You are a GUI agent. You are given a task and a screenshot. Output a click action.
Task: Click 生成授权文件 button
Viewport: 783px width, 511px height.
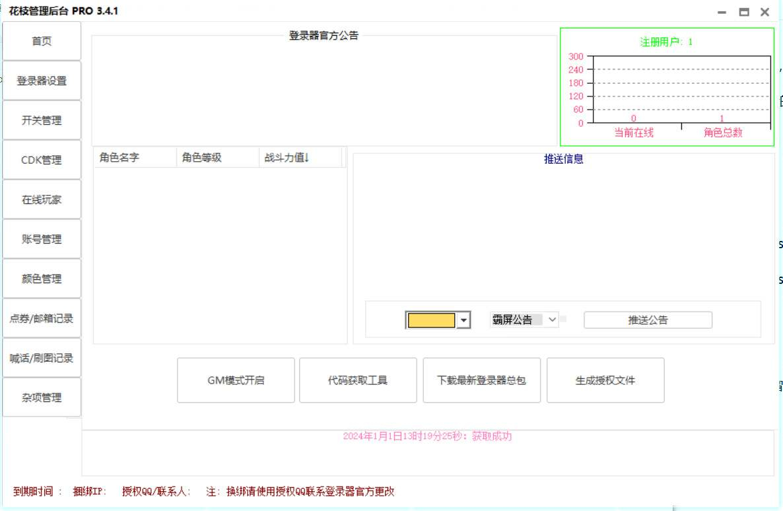[x=605, y=380]
